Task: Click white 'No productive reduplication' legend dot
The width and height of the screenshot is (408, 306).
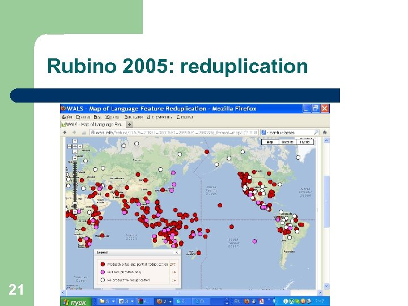Action: point(103,280)
